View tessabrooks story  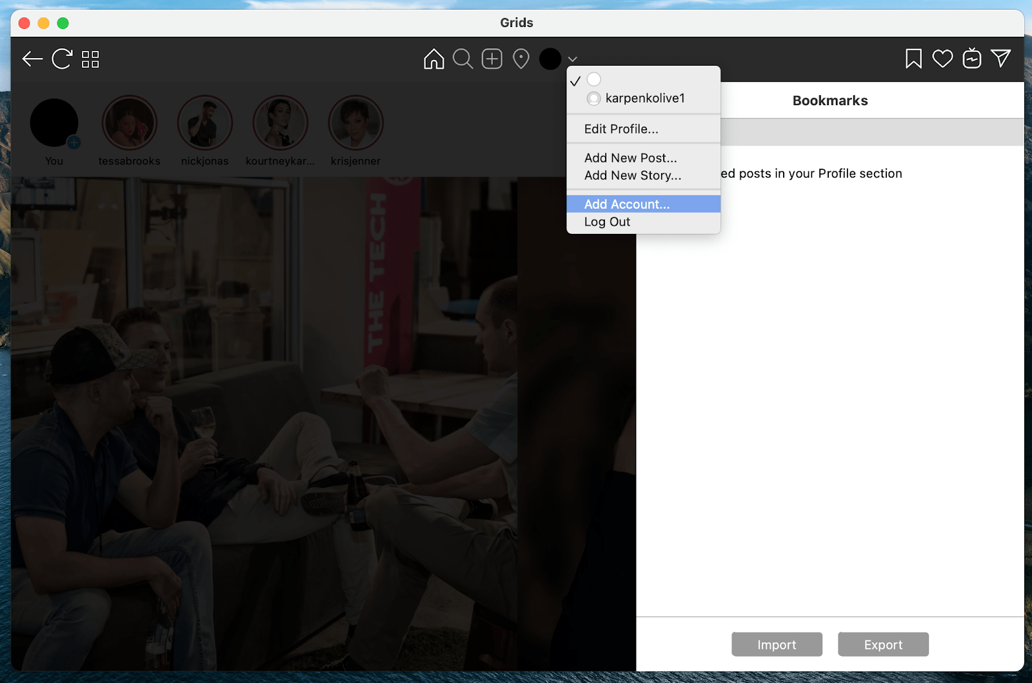(130, 122)
